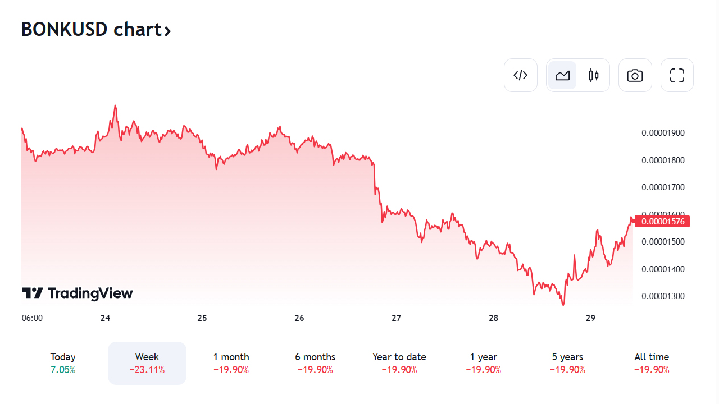Switch to candlestick chart style
Image resolution: width=719 pixels, height=404 pixels.
(594, 75)
